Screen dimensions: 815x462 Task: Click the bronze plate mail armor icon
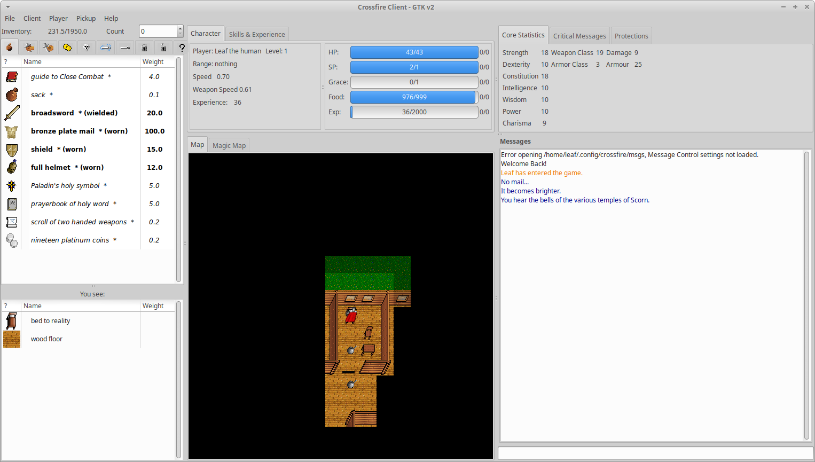click(12, 131)
